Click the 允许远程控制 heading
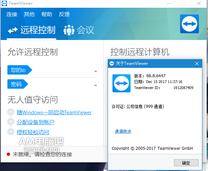This screenshot has height=171, width=208. click(x=33, y=52)
